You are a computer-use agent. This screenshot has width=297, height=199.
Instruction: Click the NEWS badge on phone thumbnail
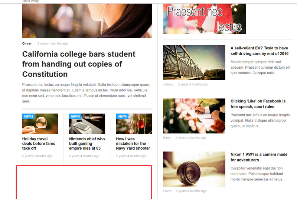(75, 116)
